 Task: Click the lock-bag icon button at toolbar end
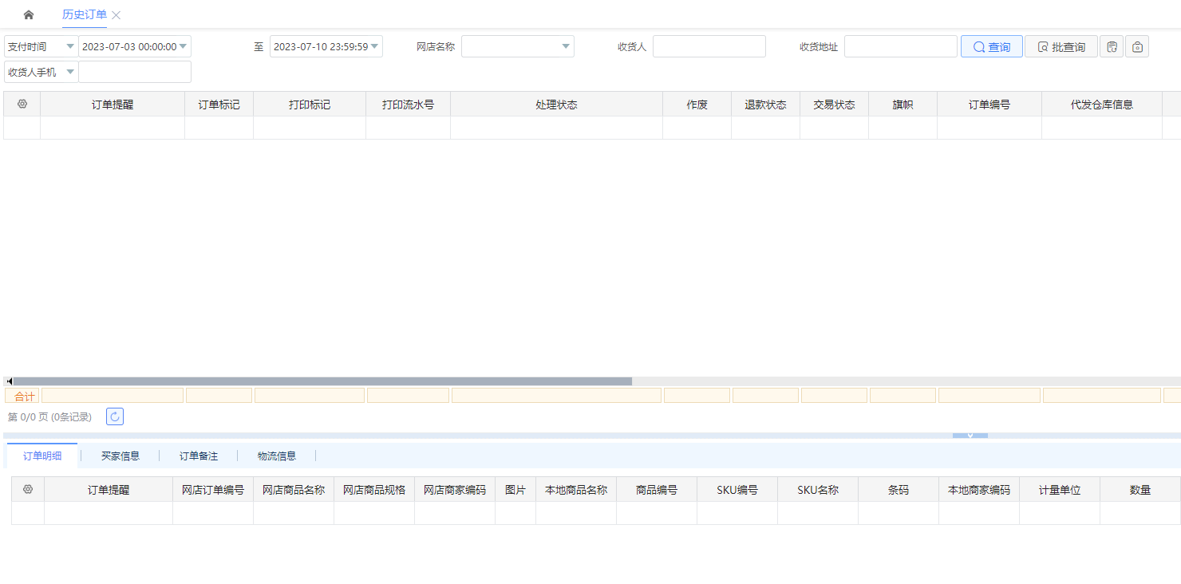point(1137,46)
